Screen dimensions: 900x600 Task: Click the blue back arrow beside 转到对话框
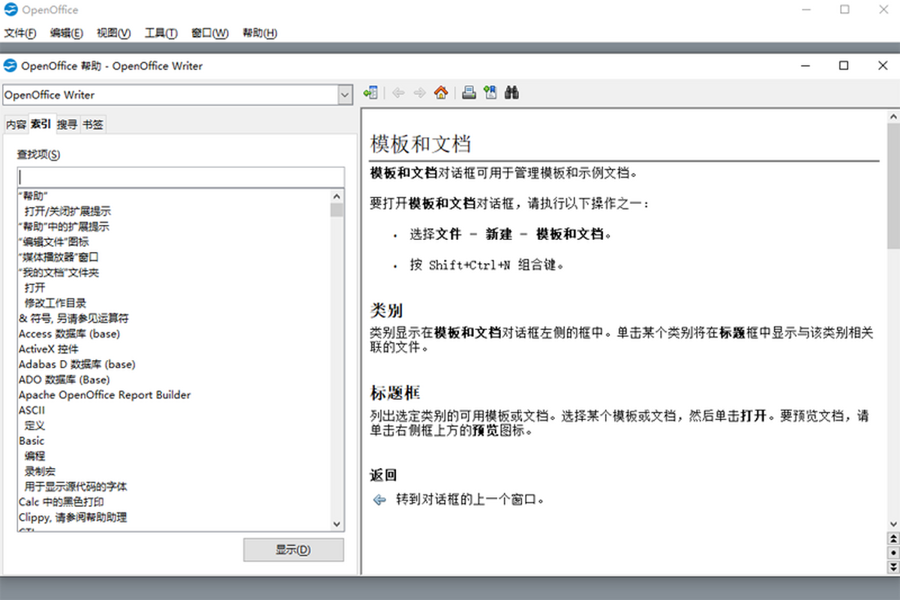click(x=379, y=499)
